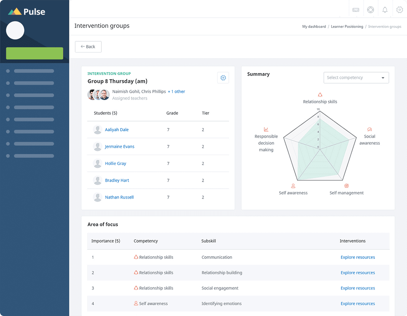Open intervention group settings gear
407x316 pixels.
223,78
